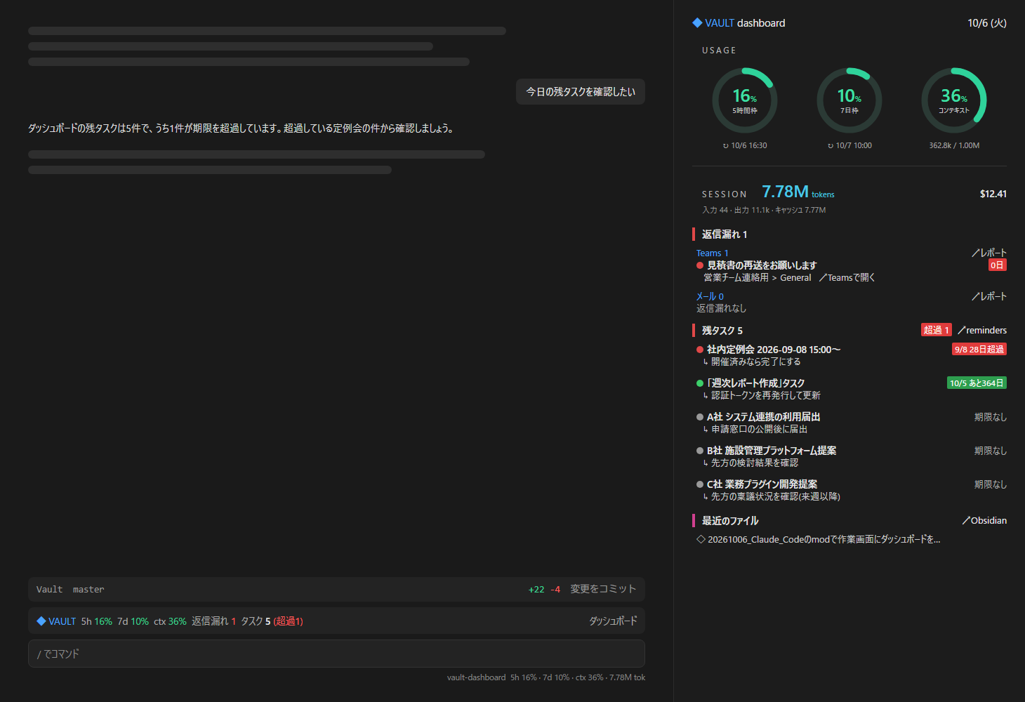
Task: Click the blue diamond icon beside VAULT dashboard
Action: click(x=697, y=23)
